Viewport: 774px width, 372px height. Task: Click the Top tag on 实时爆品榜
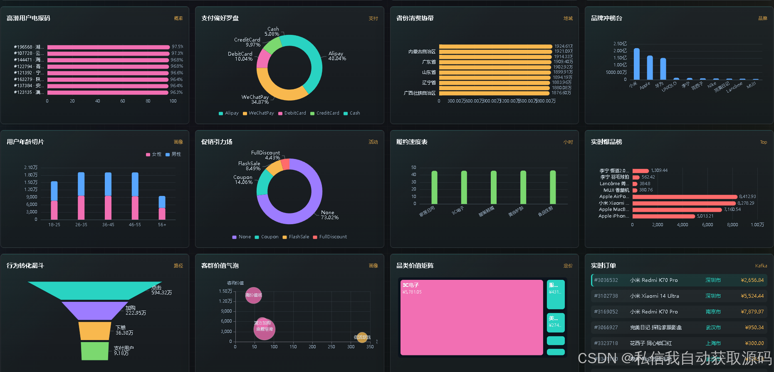764,142
